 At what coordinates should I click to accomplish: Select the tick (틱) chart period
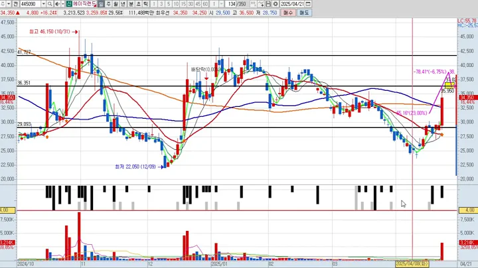click(x=145, y=4)
